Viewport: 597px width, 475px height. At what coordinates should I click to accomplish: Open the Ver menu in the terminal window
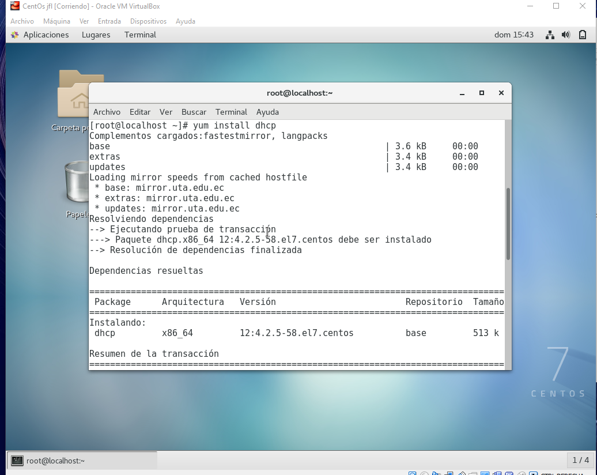[166, 112]
